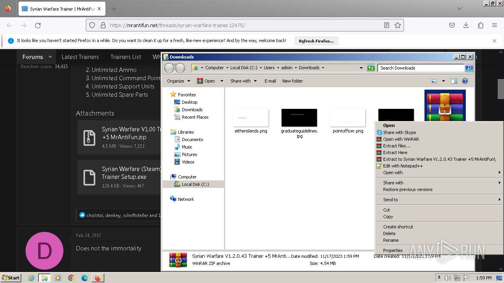Screen dimensions: 504x283
Task: Select Documents library in navigation pane
Action: [192, 140]
